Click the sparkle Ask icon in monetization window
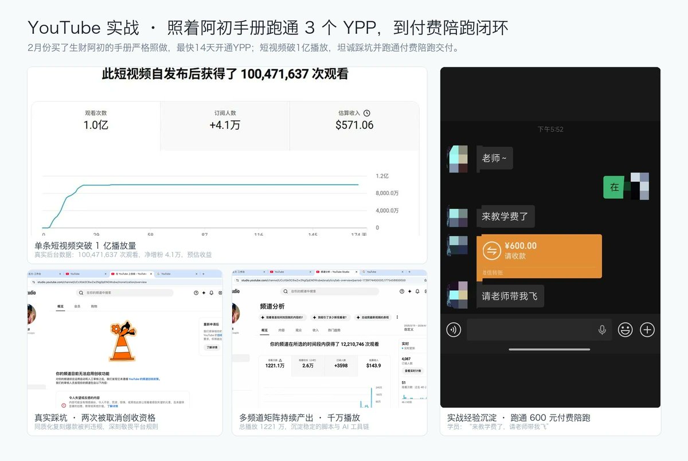The image size is (688, 461). tap(204, 292)
